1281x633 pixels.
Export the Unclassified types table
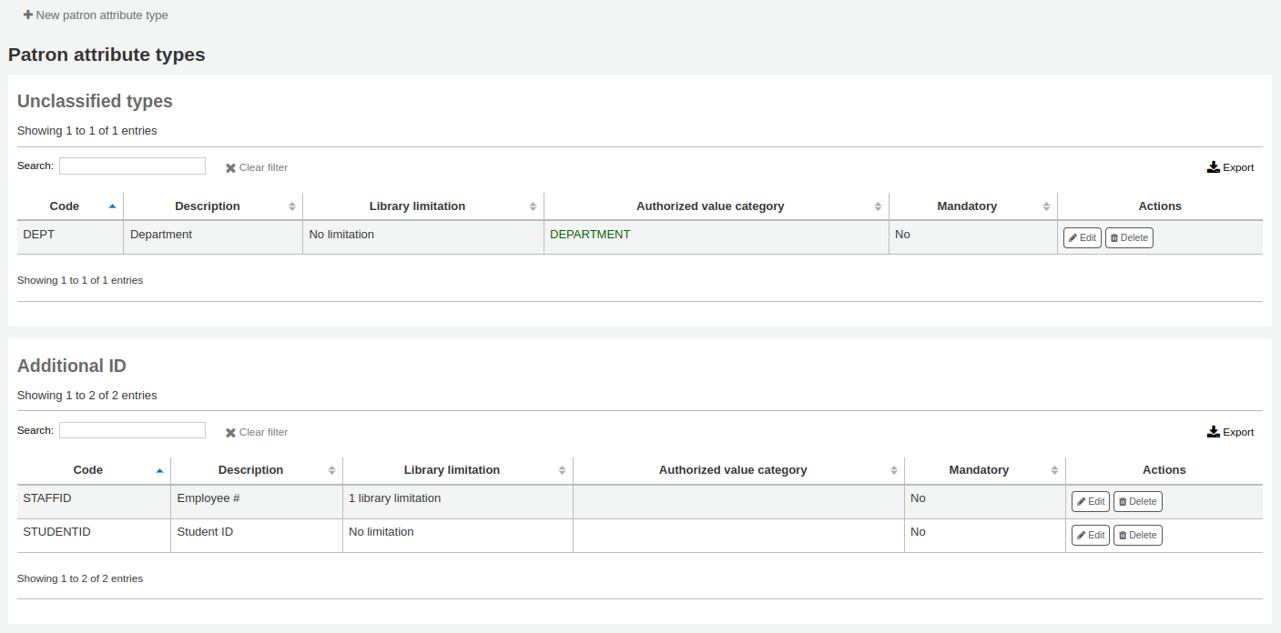pyautogui.click(x=1230, y=166)
